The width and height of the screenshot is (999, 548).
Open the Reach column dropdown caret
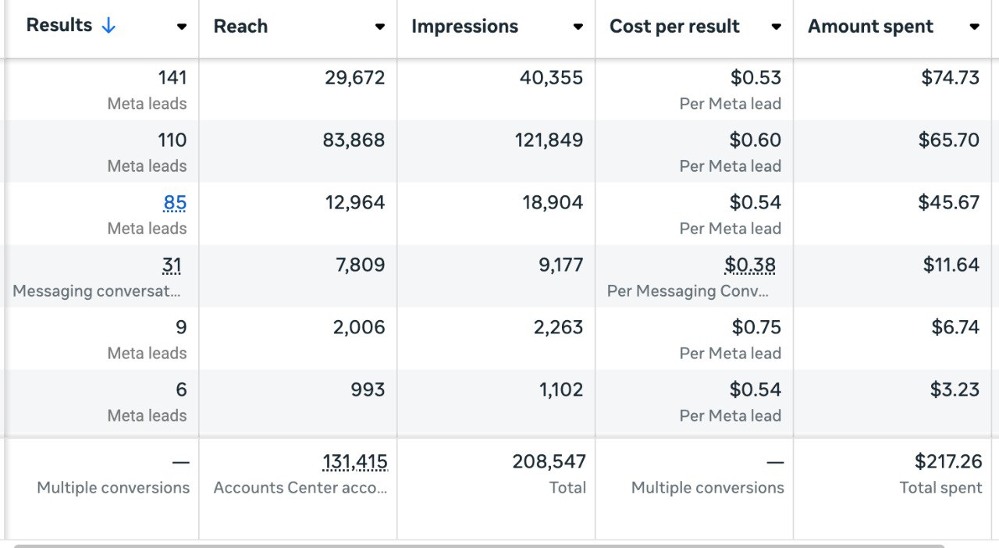point(379,27)
